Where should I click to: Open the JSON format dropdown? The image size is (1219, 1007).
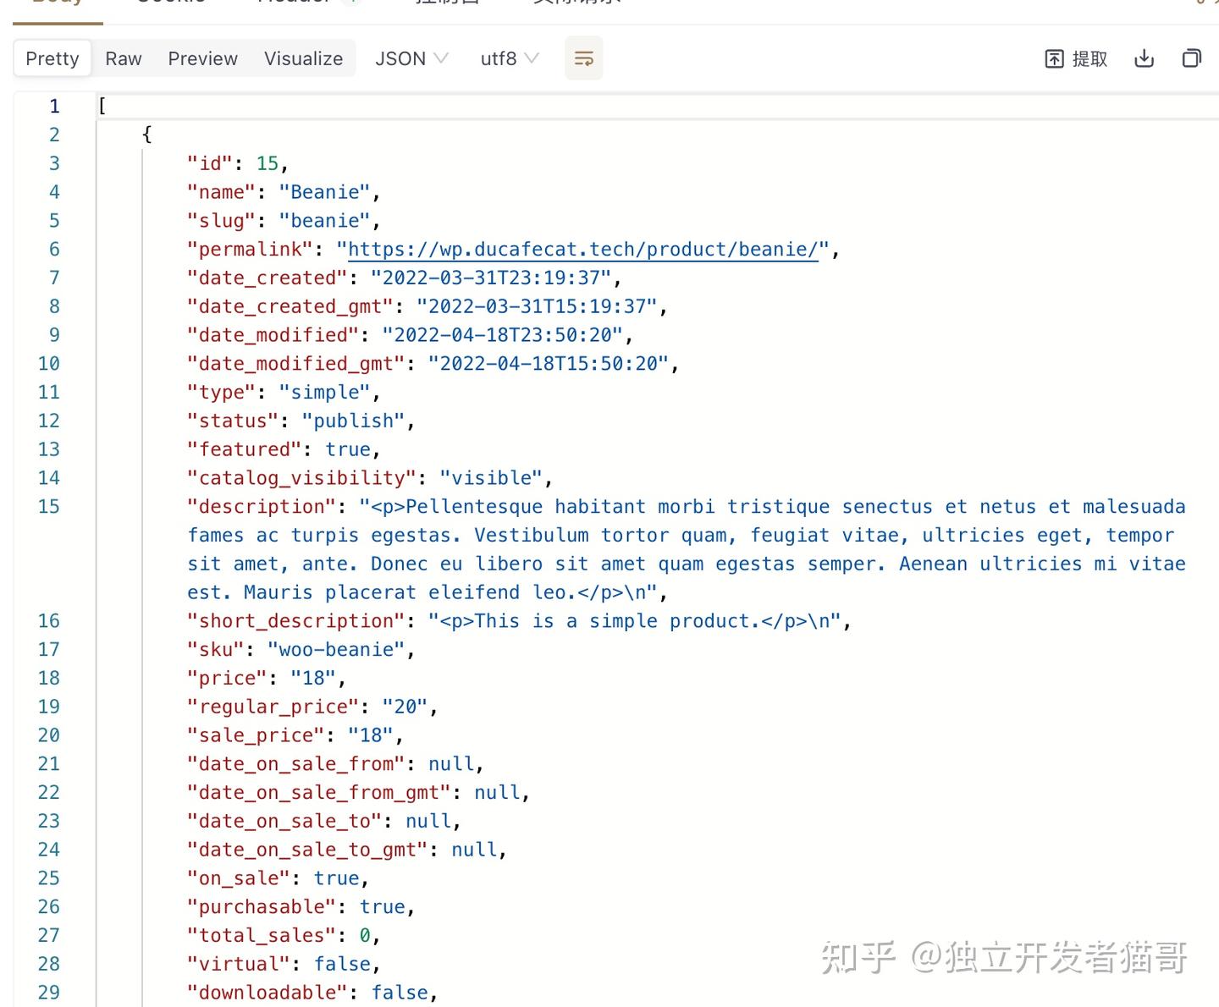(x=411, y=58)
